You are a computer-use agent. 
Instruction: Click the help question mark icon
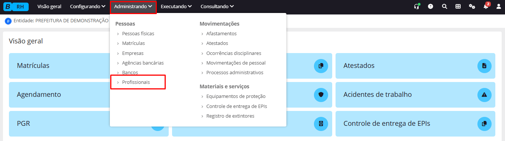431,6
